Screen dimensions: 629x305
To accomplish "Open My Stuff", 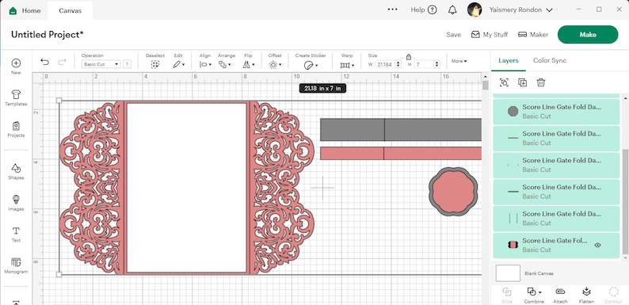I will [x=490, y=35].
